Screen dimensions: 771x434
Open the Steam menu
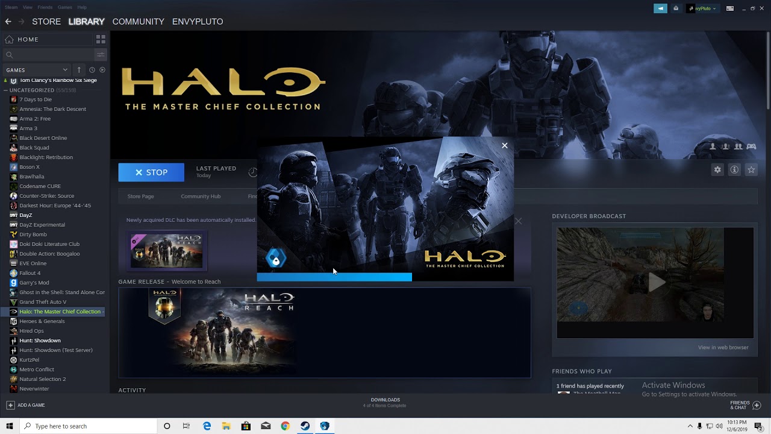pos(10,7)
